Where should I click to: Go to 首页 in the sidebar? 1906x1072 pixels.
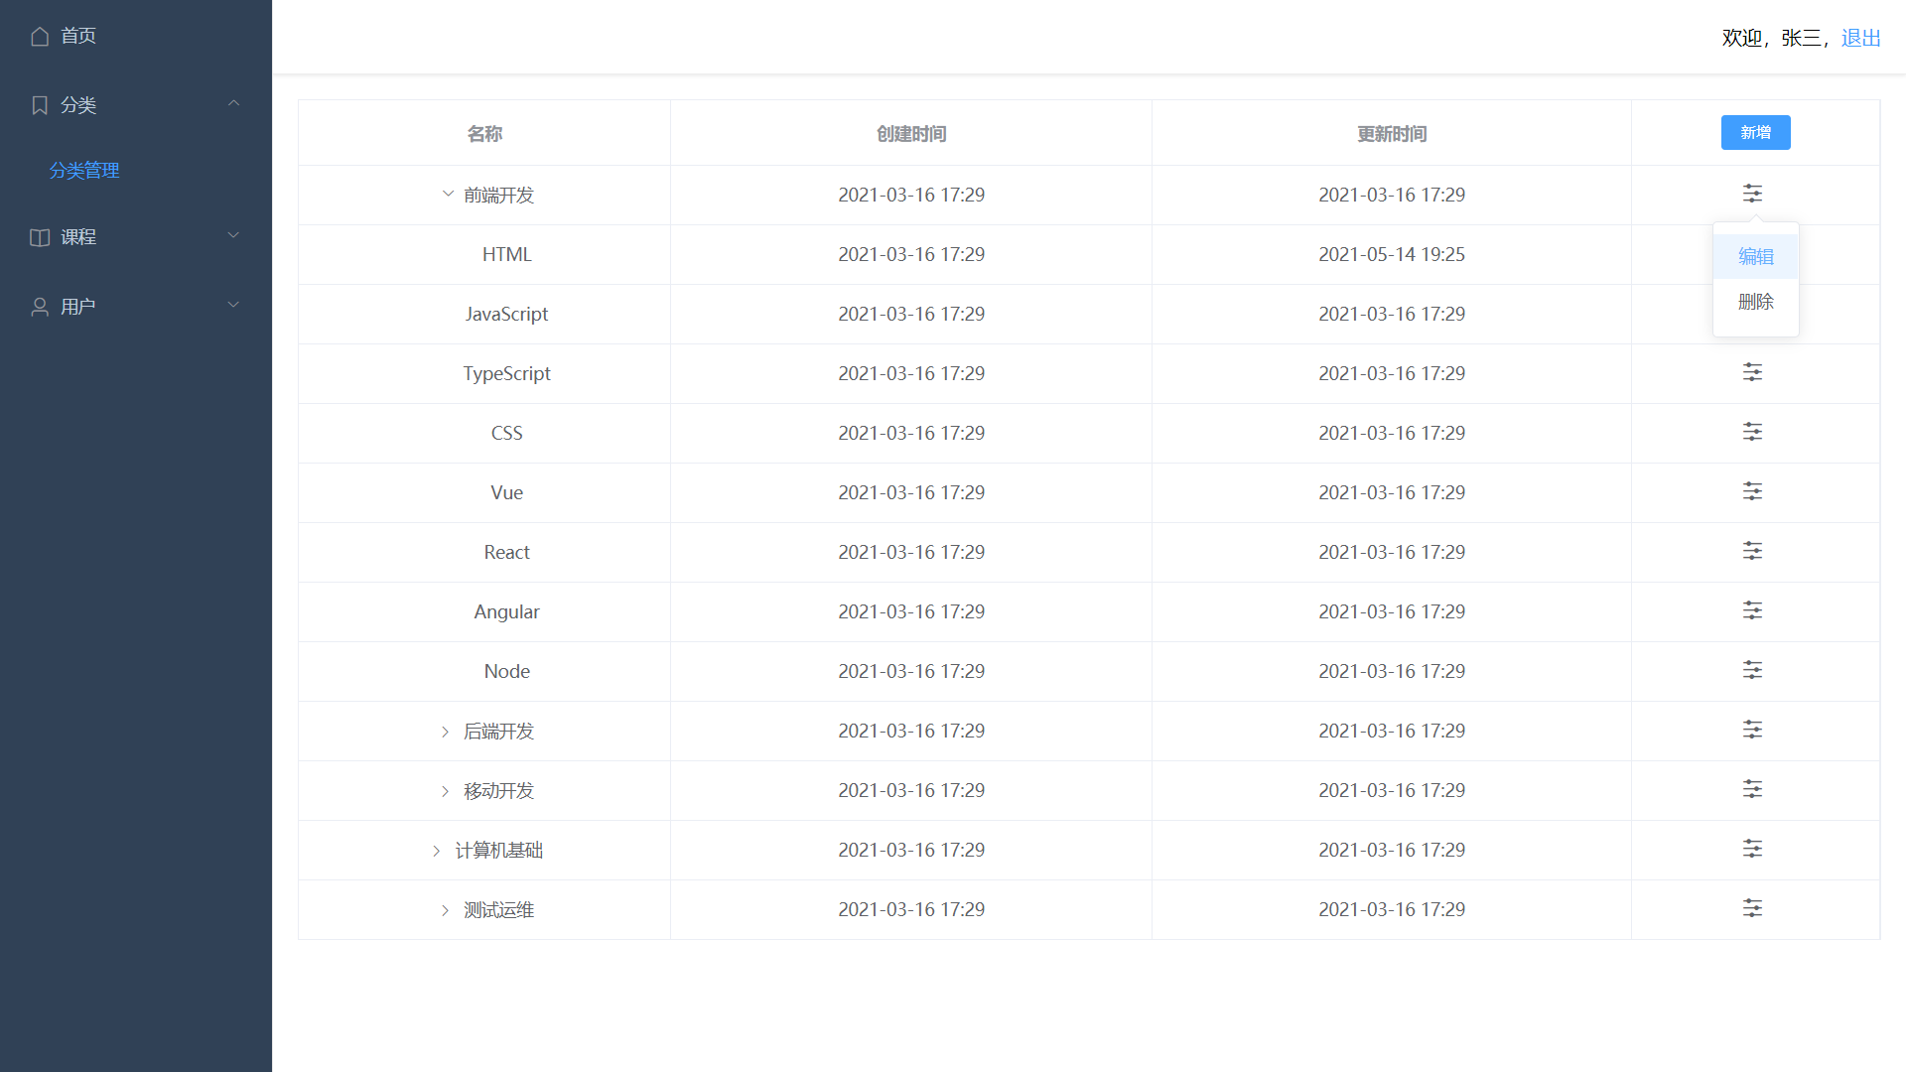77,36
